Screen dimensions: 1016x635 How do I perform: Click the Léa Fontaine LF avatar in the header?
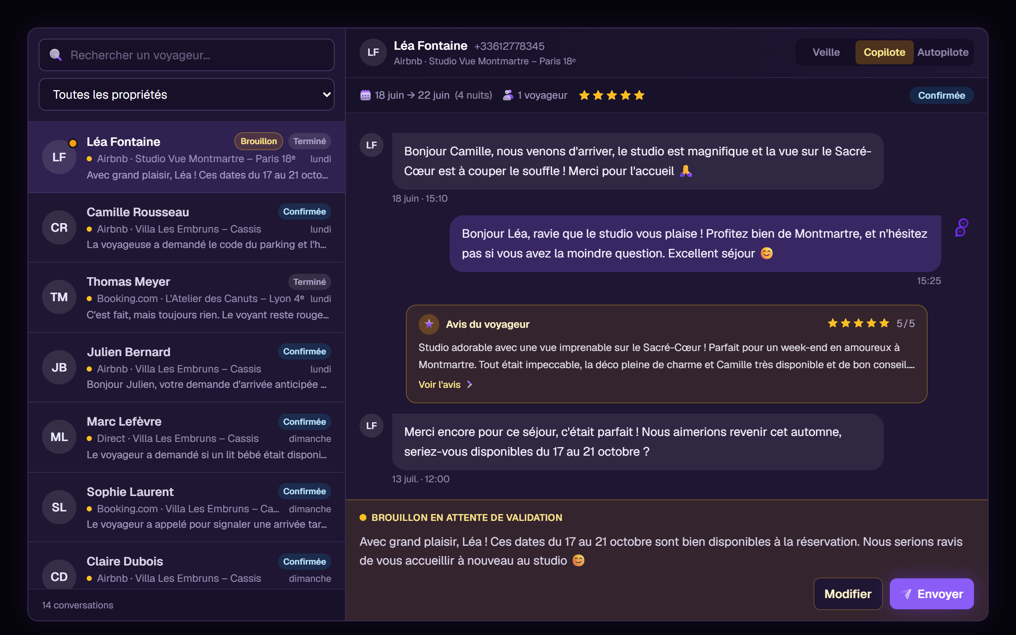point(373,52)
